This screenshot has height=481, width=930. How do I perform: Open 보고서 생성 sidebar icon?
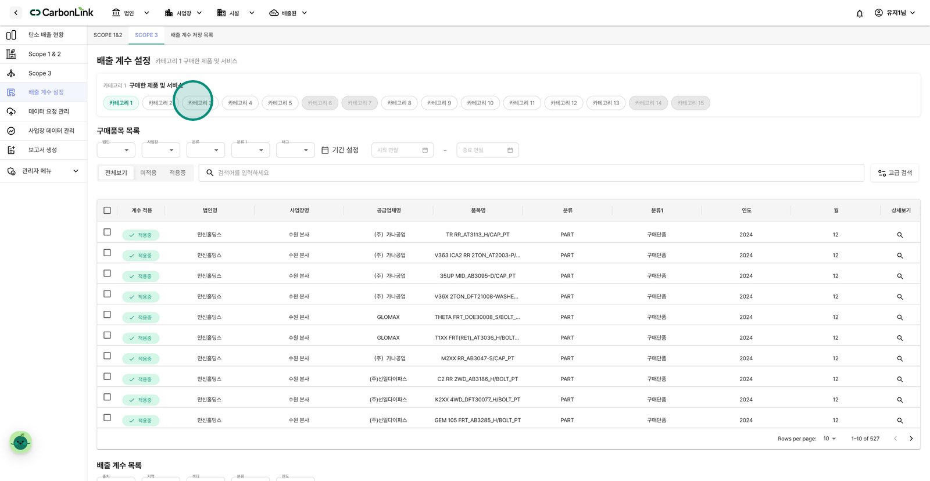11,150
